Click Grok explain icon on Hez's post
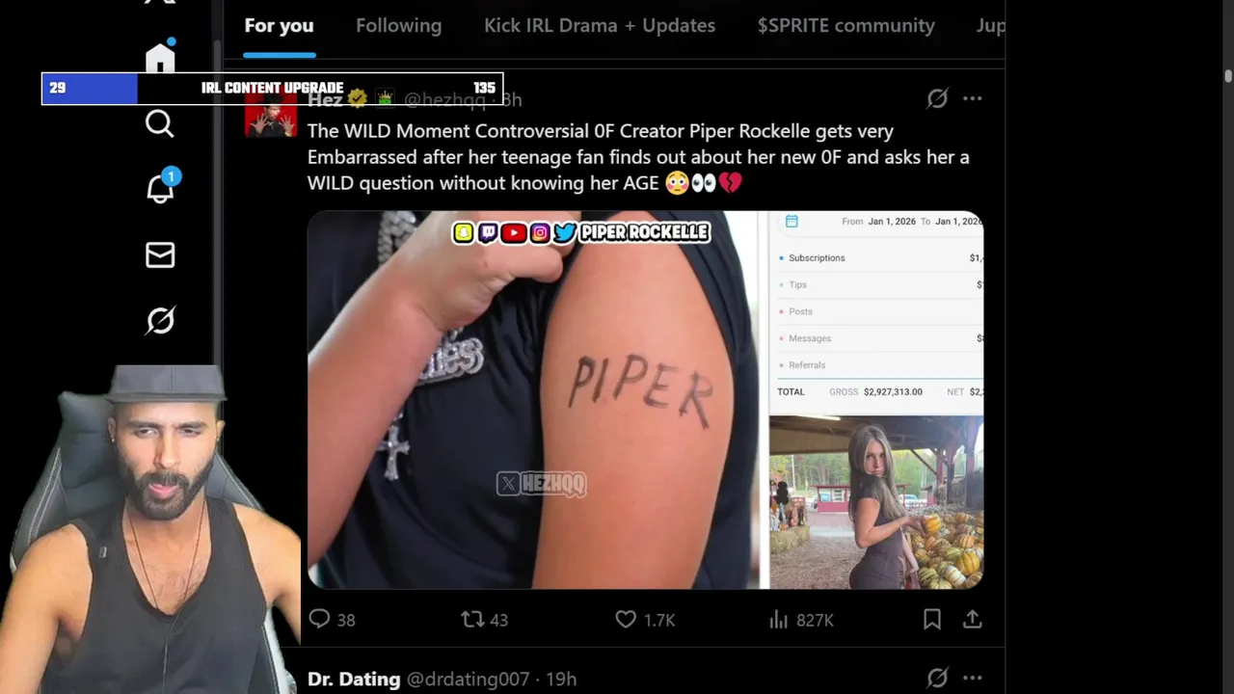The image size is (1234, 694). [937, 98]
